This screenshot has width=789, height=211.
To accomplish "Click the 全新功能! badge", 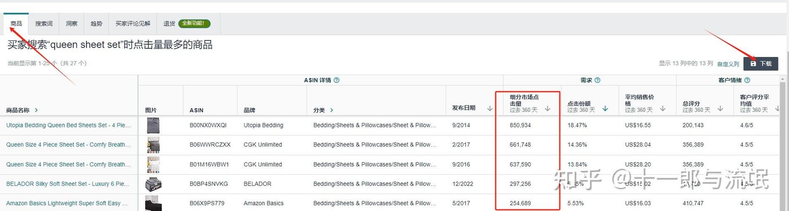I will [x=194, y=23].
